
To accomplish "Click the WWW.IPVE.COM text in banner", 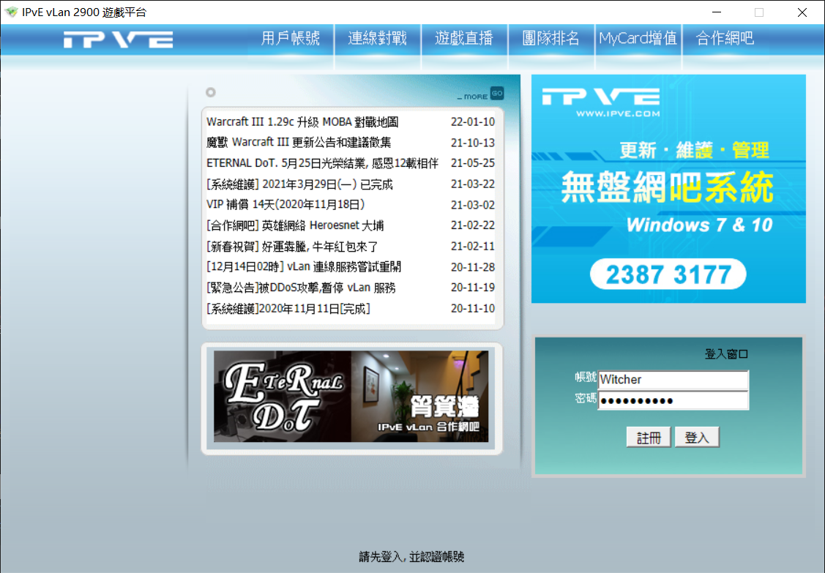I will (618, 113).
